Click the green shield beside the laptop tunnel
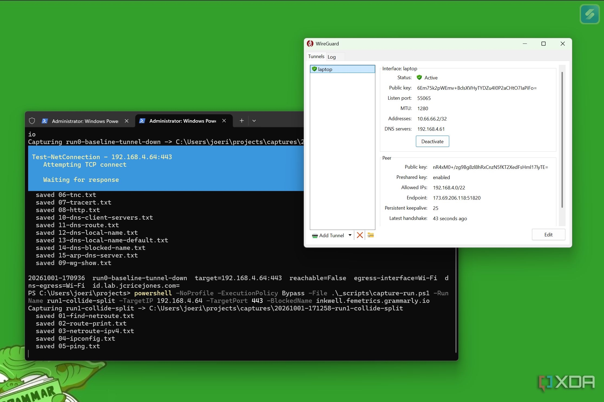The width and height of the screenshot is (604, 402). 314,69
